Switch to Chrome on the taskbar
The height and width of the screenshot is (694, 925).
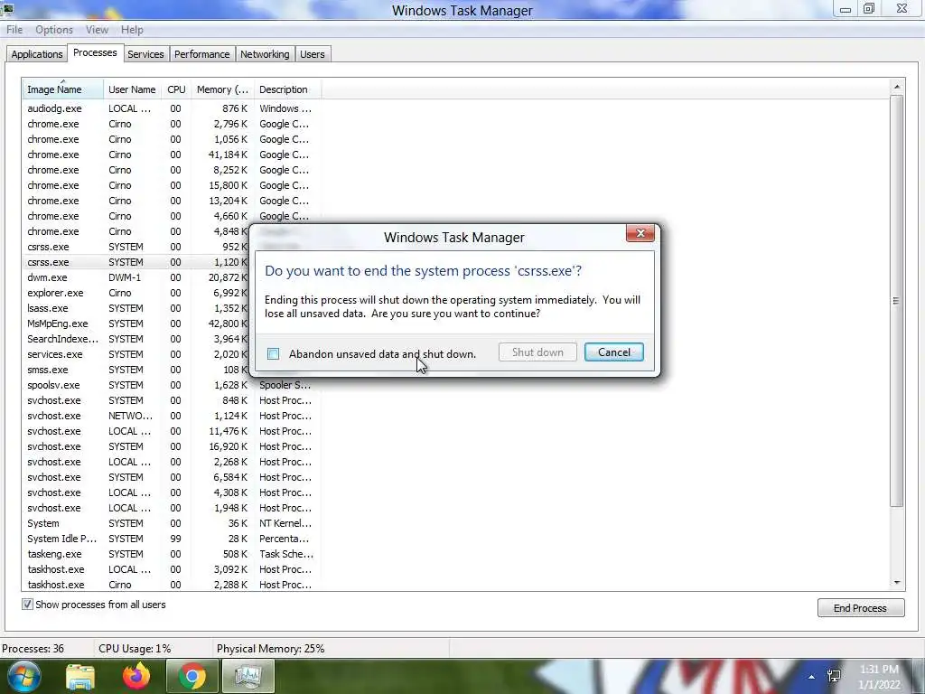(x=192, y=676)
